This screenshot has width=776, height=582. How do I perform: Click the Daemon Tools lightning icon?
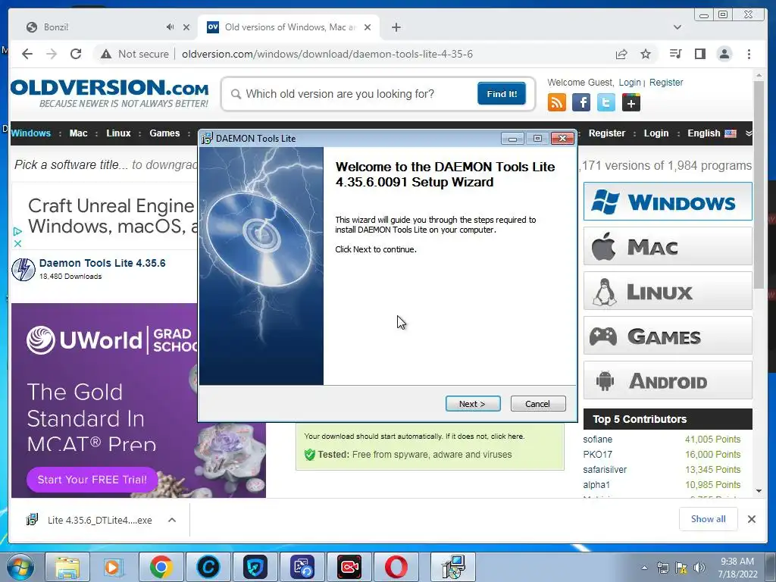coord(23,270)
